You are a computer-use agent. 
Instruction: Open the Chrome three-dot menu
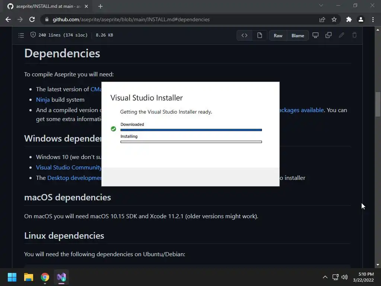373,19
